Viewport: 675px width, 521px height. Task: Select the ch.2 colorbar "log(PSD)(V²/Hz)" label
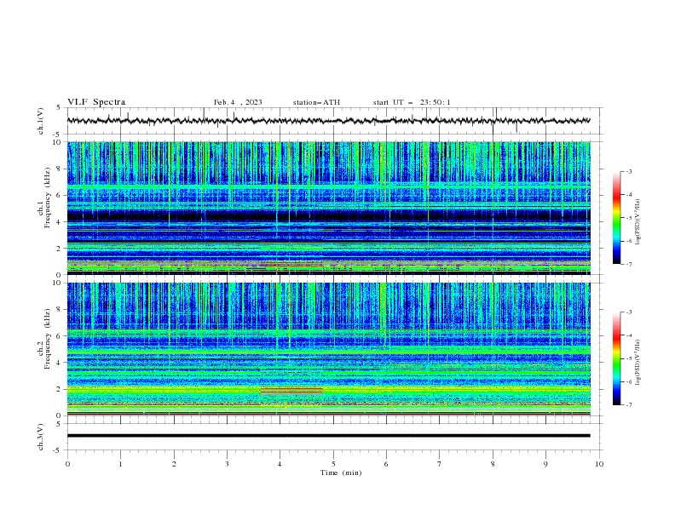[637, 362]
